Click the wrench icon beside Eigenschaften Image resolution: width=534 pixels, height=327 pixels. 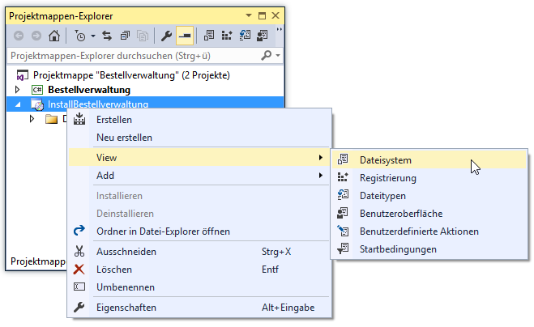coord(79,308)
